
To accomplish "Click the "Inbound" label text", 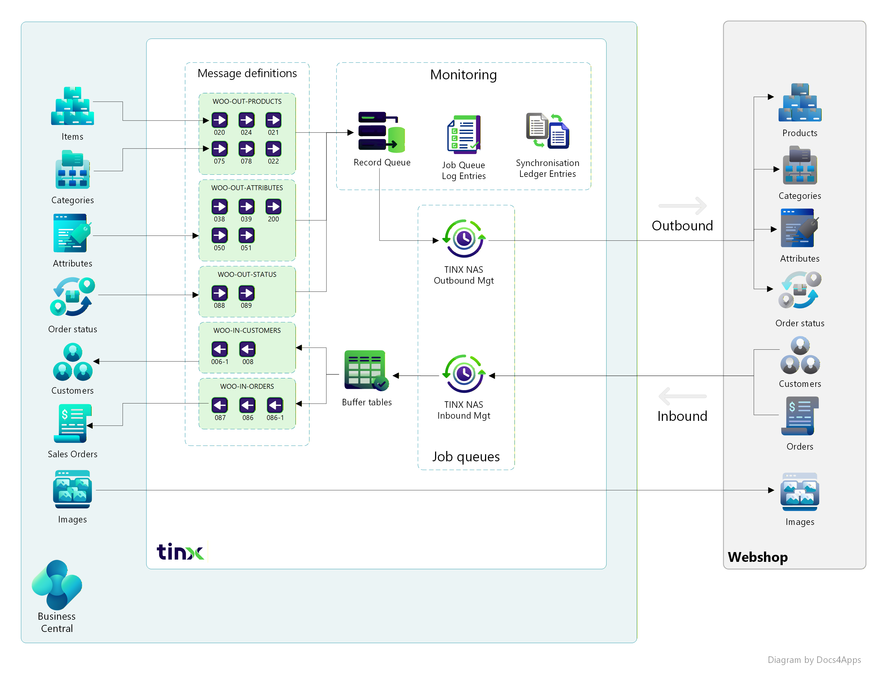I will tap(682, 416).
